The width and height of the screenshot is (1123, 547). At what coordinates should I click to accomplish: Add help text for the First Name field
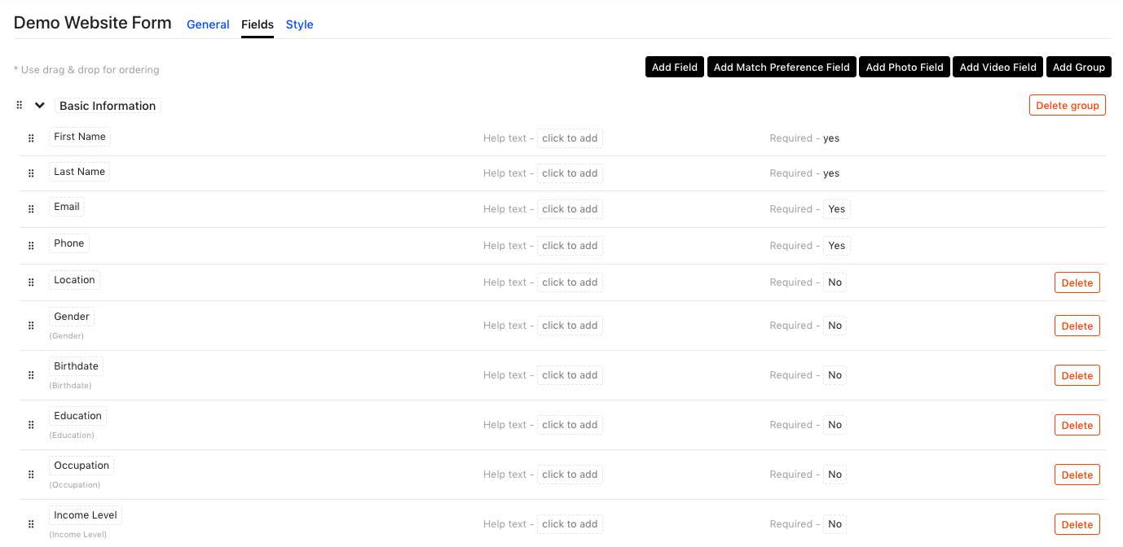(570, 138)
